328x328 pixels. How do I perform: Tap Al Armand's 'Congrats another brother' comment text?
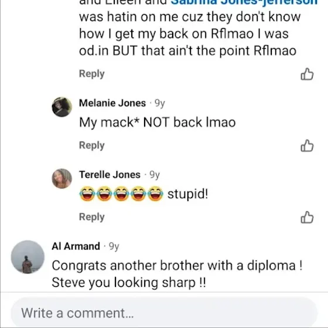click(177, 274)
